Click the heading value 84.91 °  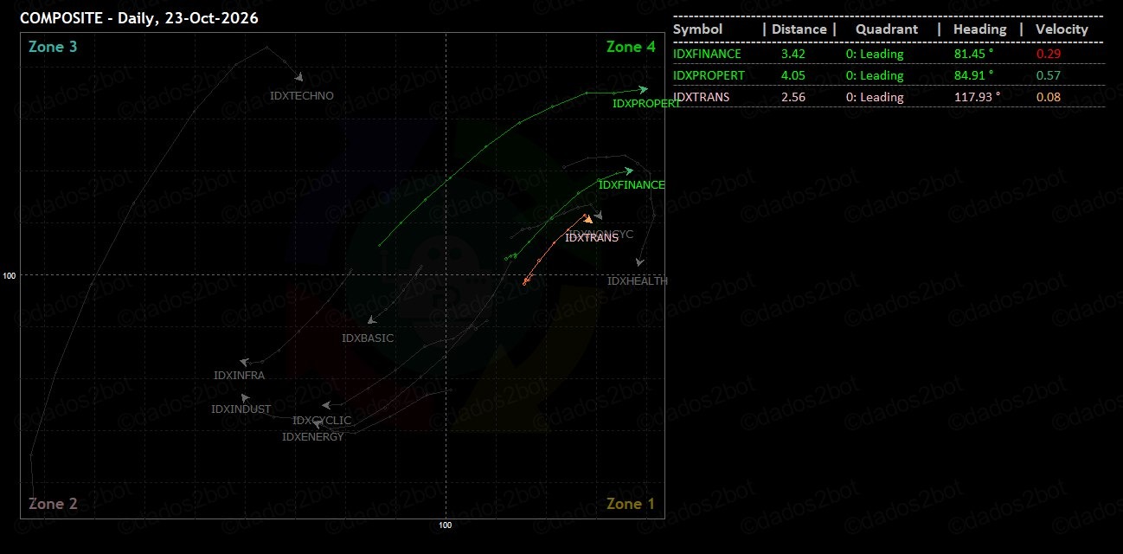click(x=973, y=75)
